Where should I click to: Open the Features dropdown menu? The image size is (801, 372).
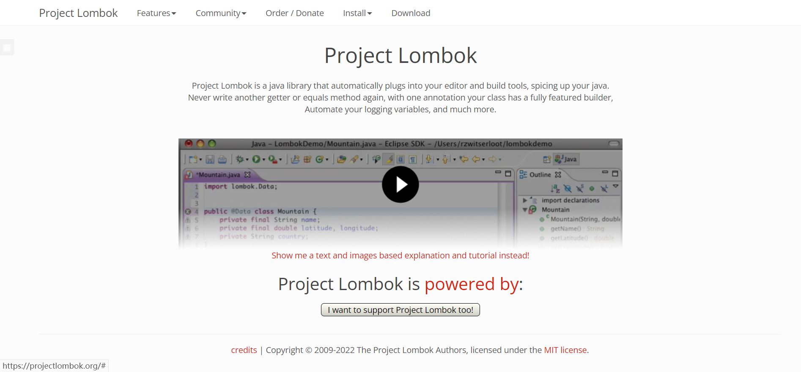point(156,13)
